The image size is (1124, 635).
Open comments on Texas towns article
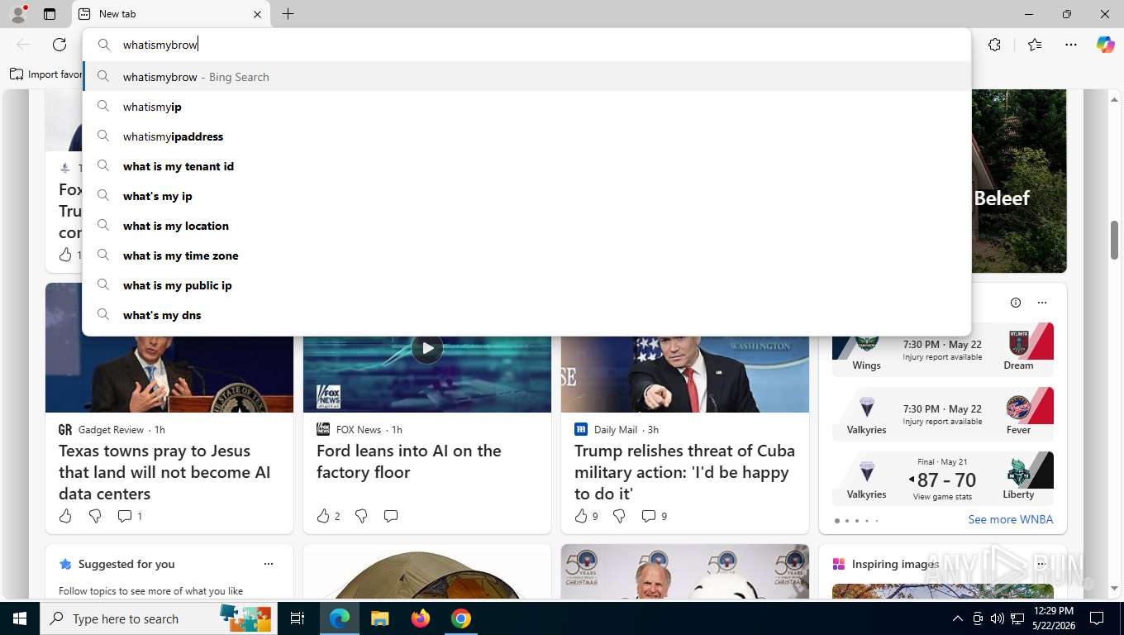(x=130, y=516)
